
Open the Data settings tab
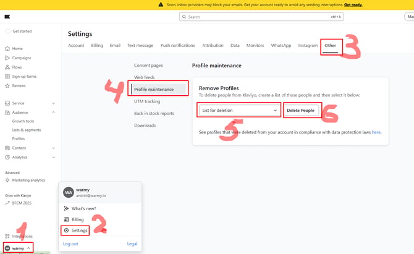pos(235,45)
